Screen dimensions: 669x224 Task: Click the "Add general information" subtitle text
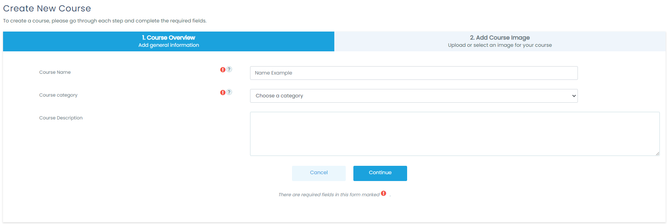click(x=168, y=45)
